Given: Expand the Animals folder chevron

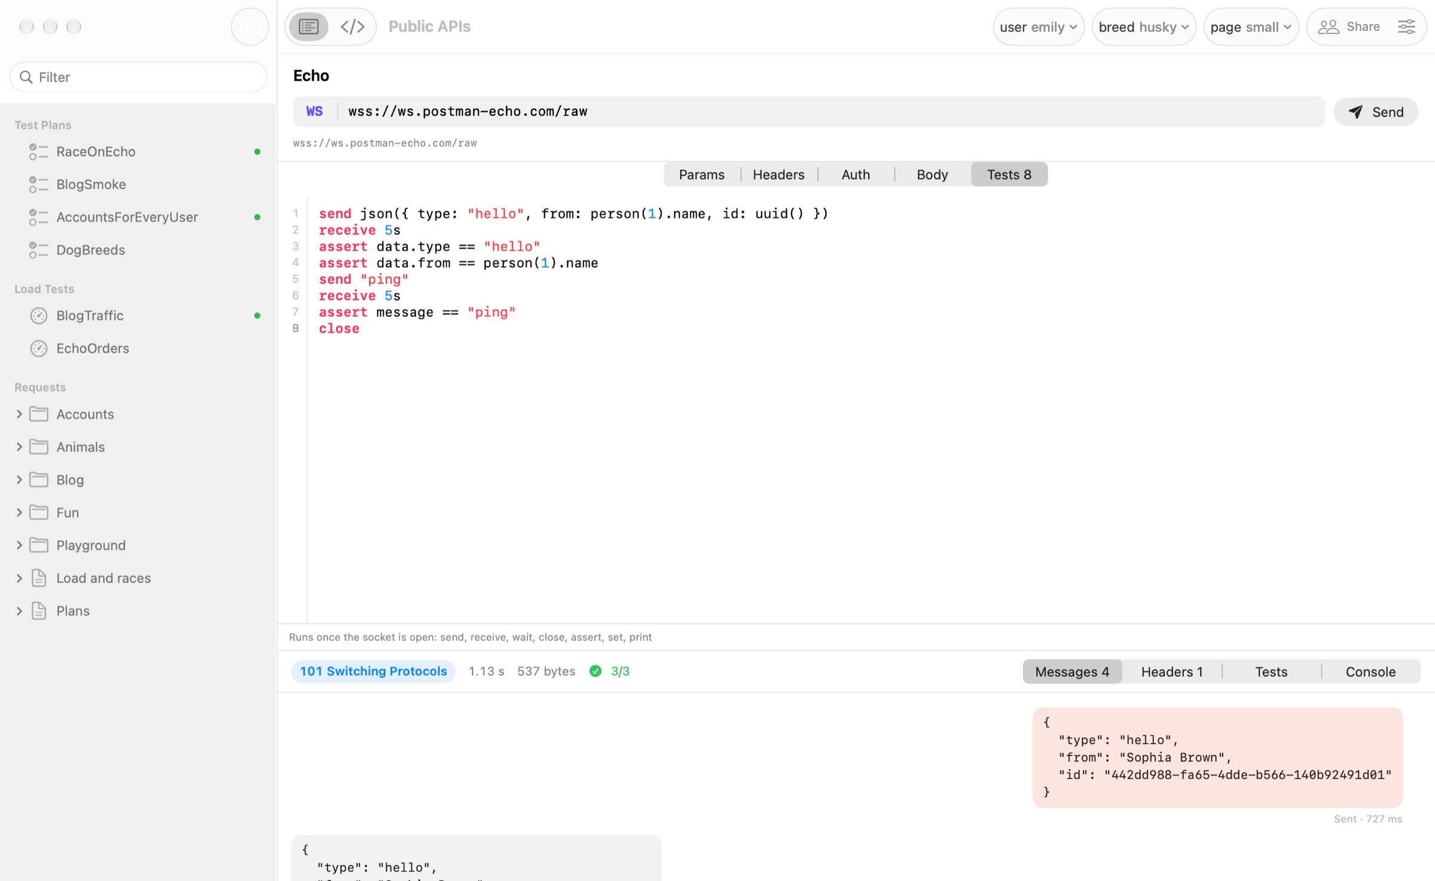Looking at the screenshot, I should point(19,447).
